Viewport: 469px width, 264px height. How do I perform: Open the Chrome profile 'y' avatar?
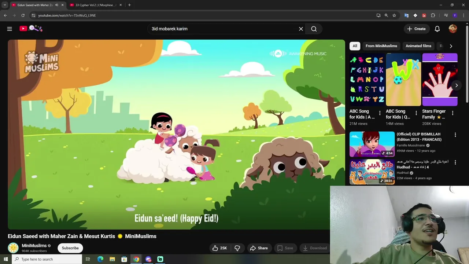click(x=455, y=15)
